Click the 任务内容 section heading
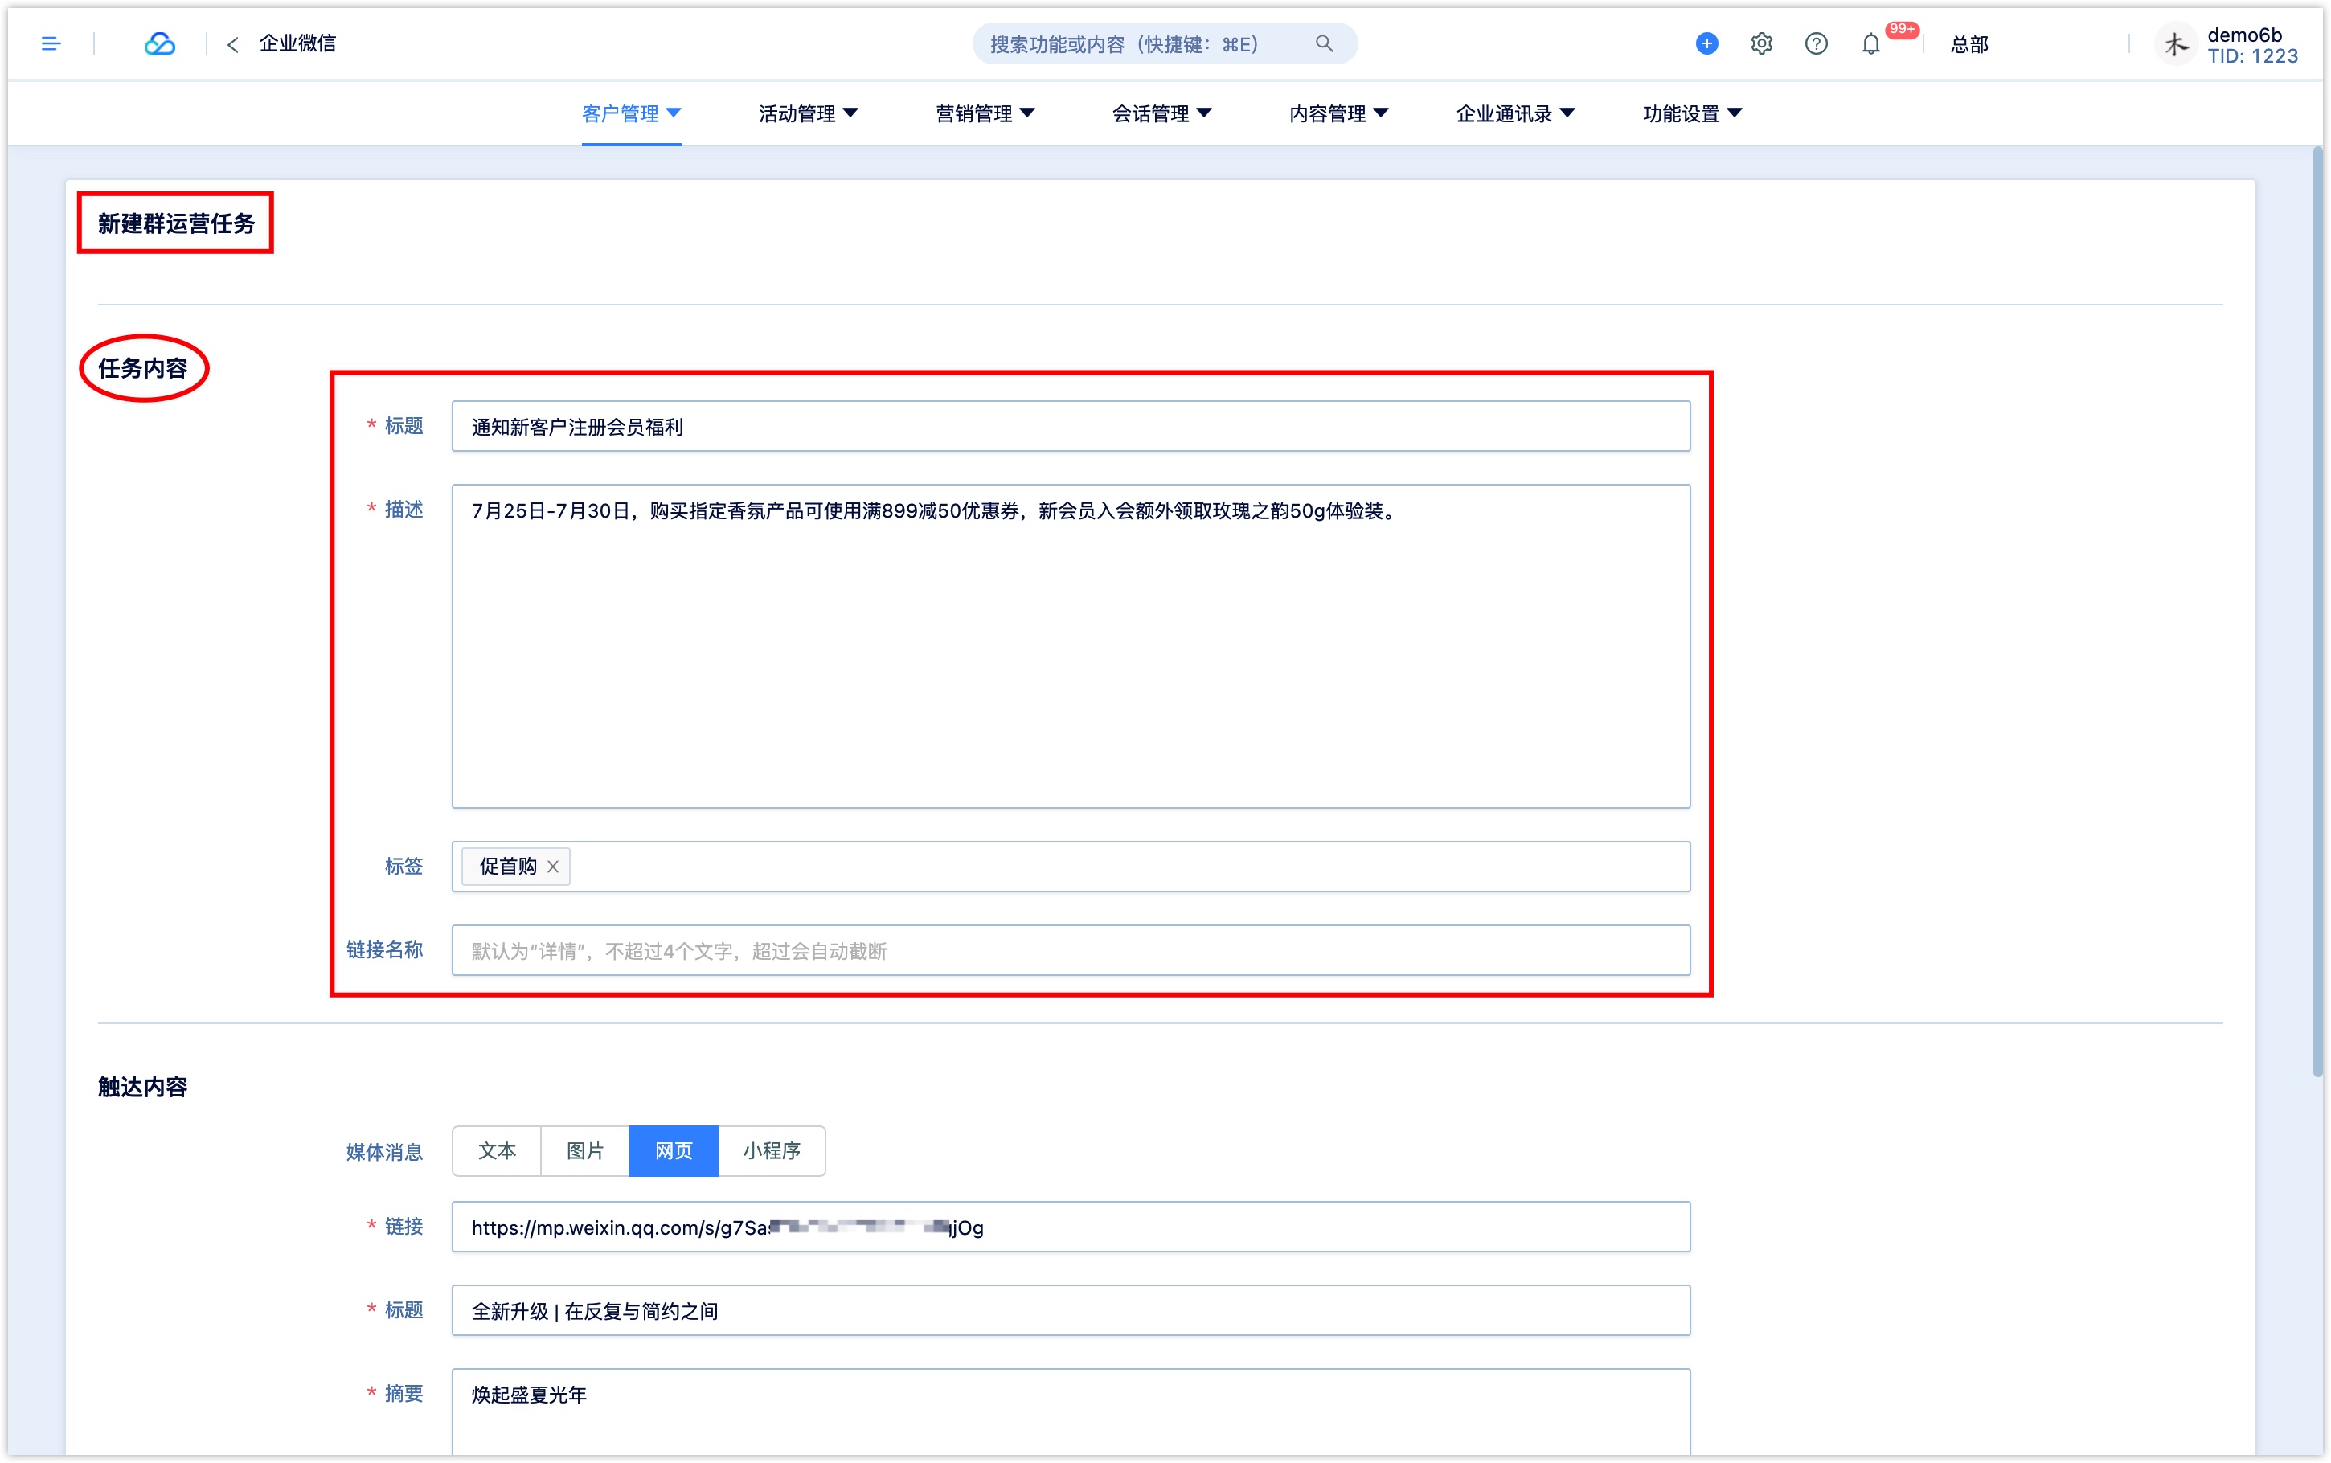This screenshot has height=1463, width=2331. tap(143, 367)
